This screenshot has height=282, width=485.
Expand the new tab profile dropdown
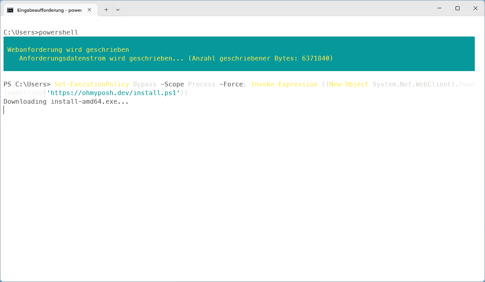click(118, 10)
